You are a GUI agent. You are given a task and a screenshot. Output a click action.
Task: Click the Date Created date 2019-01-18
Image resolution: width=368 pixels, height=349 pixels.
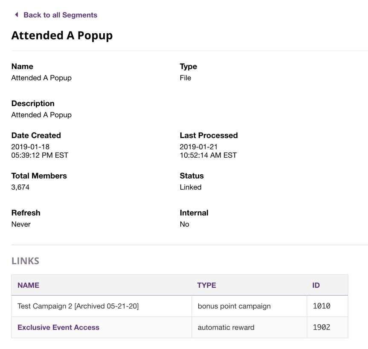click(30, 147)
